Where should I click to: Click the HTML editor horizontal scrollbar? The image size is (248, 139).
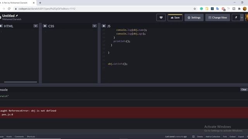[21, 82]
